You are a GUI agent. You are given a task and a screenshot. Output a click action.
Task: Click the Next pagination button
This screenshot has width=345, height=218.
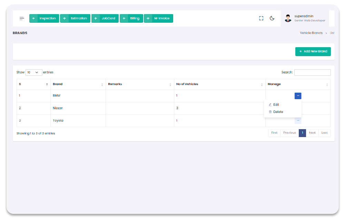click(x=312, y=133)
